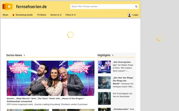Viewport: 179px width, 111px height.
Task: Open the Die Unterquizbaren highlight thumbnail
Action: pos(104,67)
